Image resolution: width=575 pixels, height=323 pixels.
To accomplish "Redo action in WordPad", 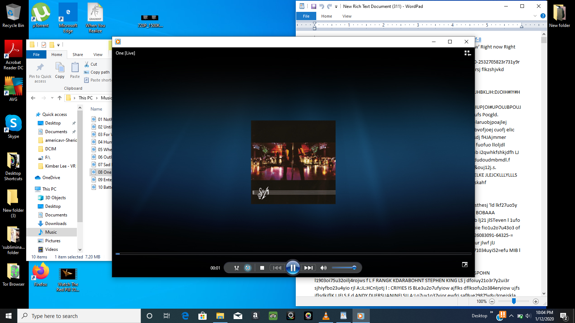I will coord(329,6).
